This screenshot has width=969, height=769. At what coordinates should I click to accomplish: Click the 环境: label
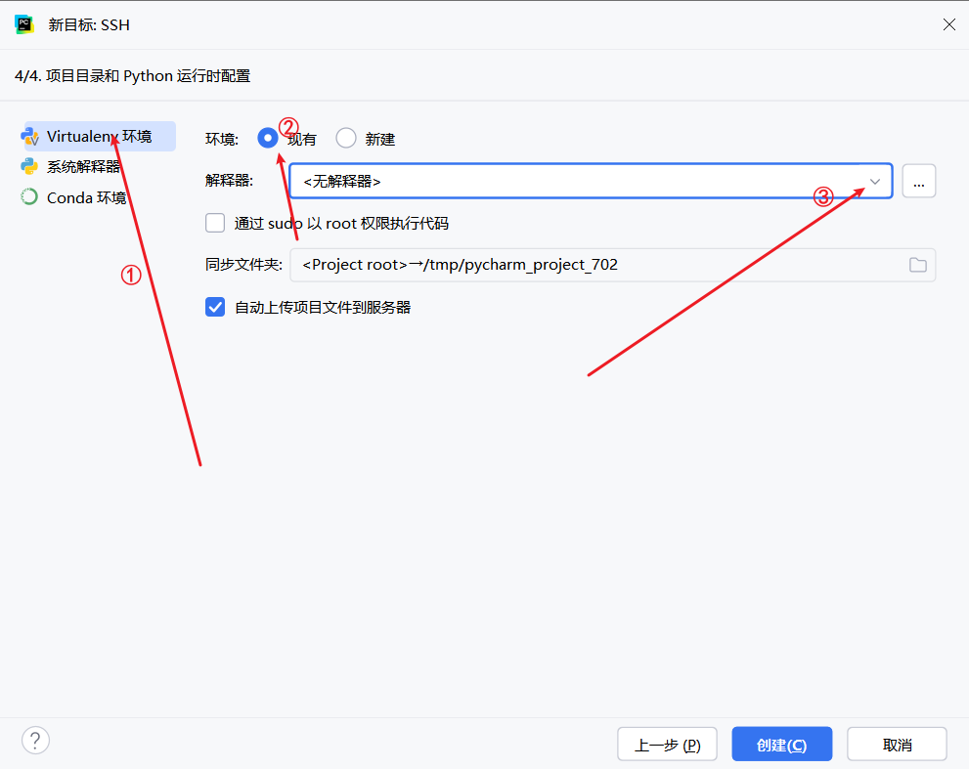click(x=222, y=139)
